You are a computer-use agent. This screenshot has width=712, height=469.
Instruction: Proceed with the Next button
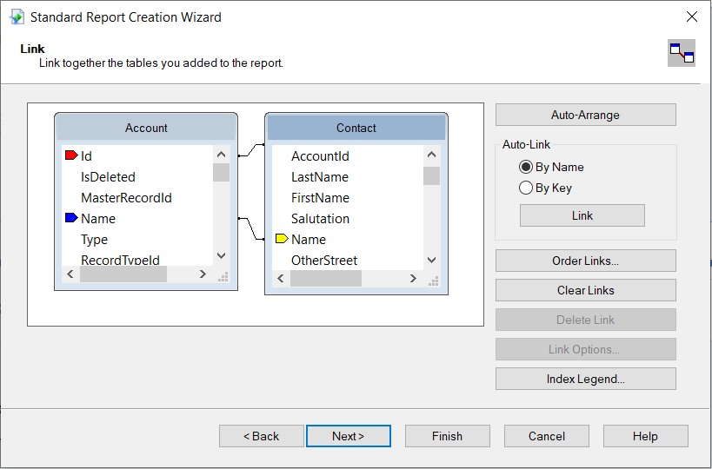(x=348, y=436)
